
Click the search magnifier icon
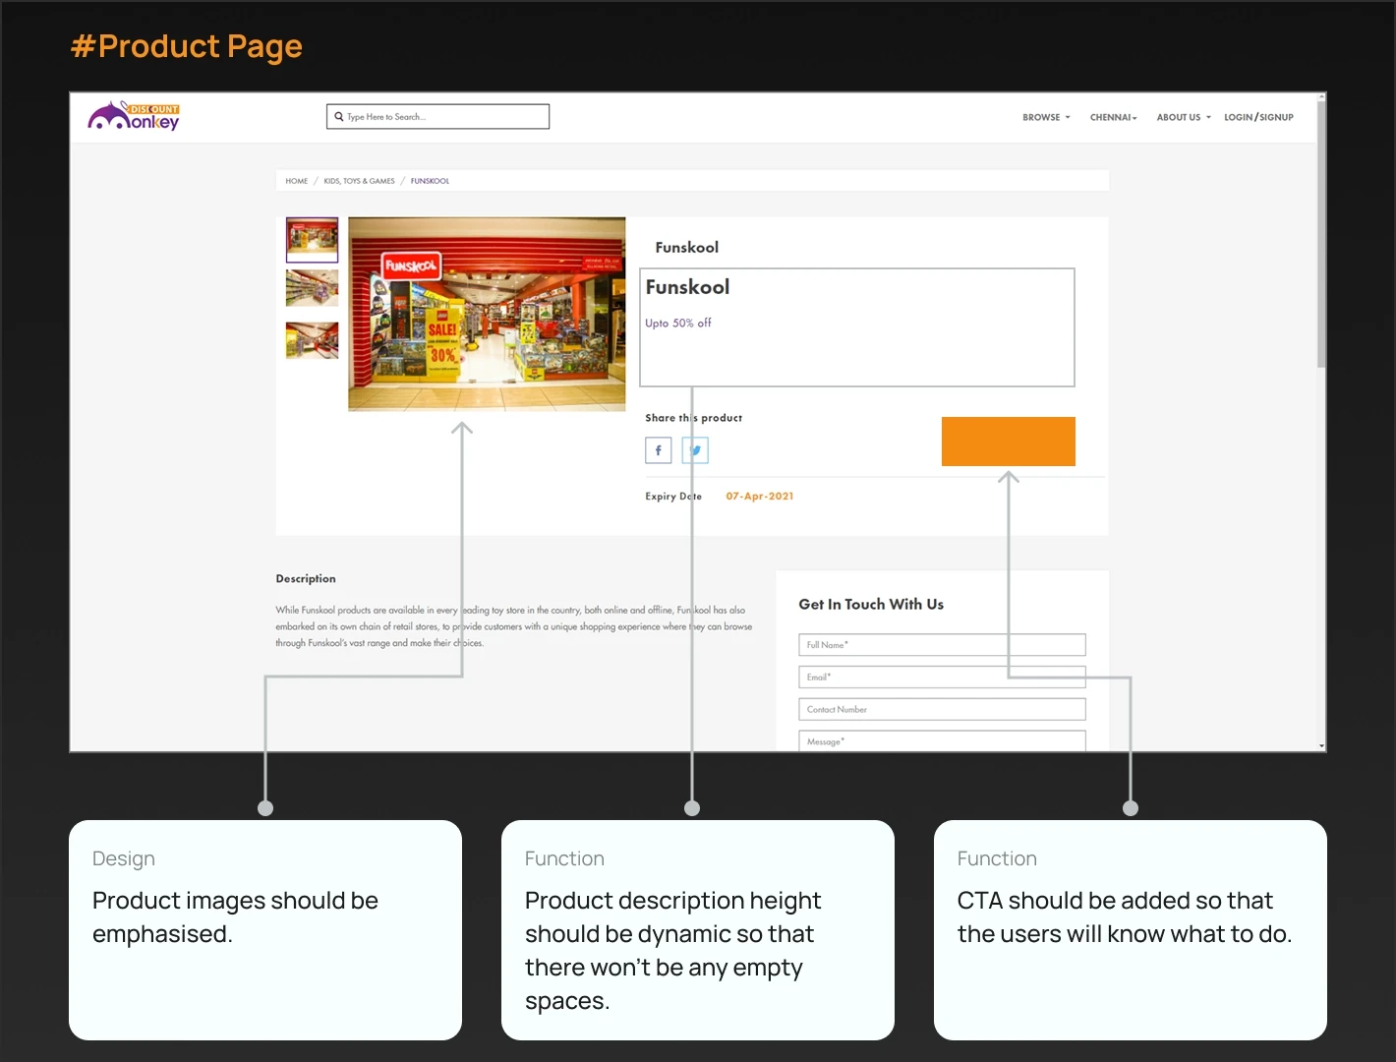coord(339,116)
